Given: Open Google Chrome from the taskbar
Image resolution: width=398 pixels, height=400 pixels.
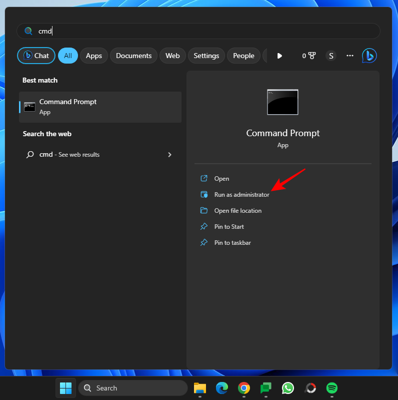Looking at the screenshot, I should (x=244, y=388).
